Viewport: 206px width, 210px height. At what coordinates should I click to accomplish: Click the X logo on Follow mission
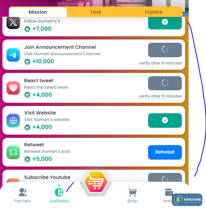click(x=13, y=23)
